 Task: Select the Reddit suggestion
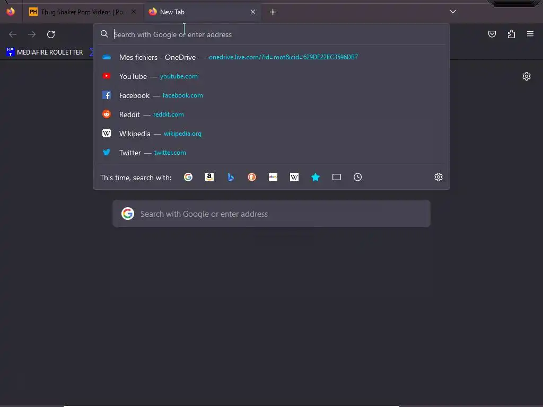(x=271, y=114)
